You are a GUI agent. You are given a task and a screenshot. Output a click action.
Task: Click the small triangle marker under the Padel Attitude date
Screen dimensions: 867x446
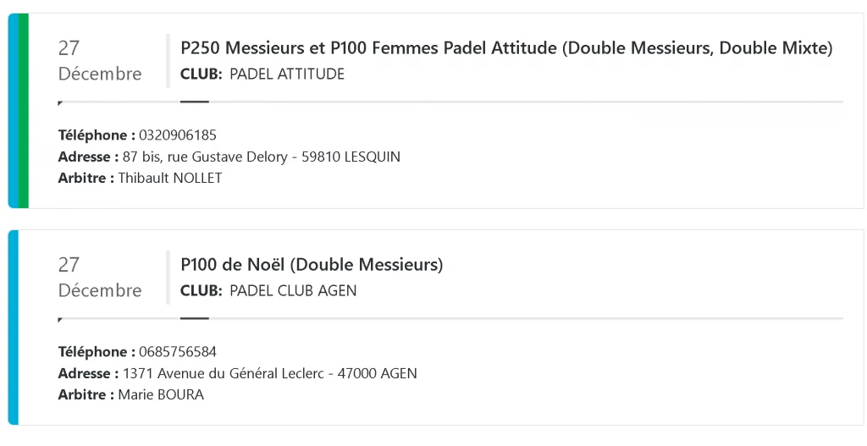pos(60,104)
